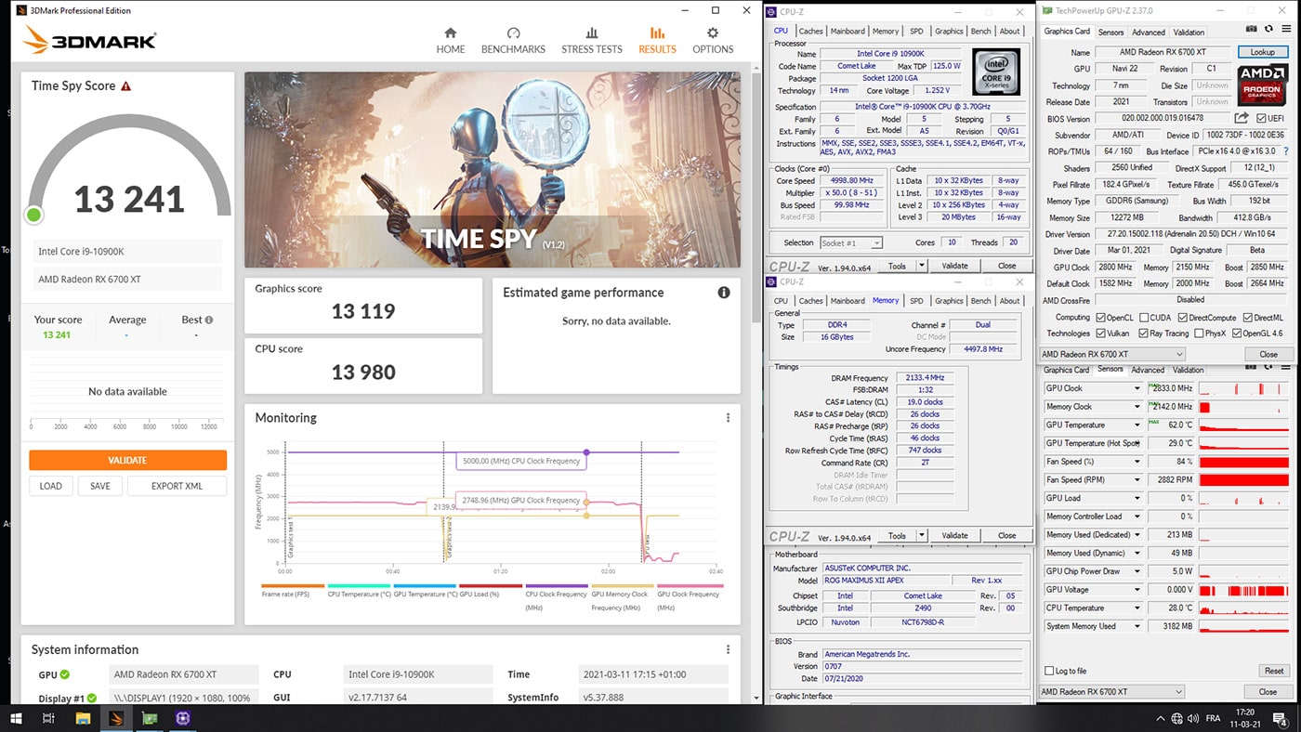
Task: Switch to Caches tab in upper CPU-Z window
Action: [810, 31]
